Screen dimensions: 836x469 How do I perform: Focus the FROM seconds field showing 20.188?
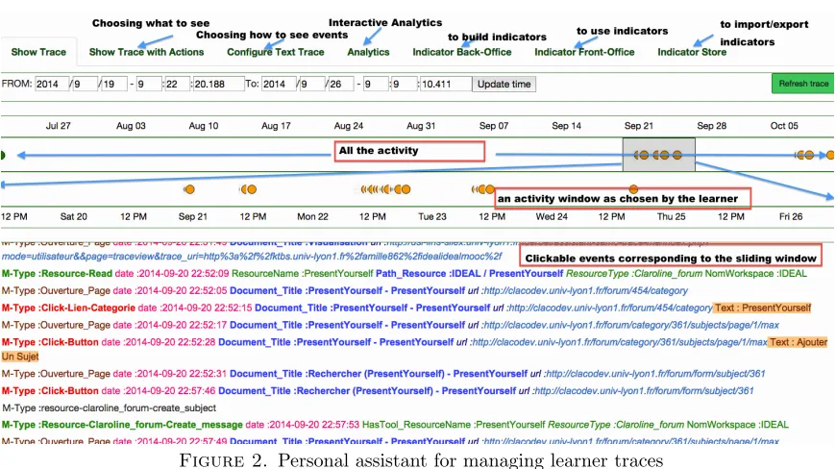(218, 85)
